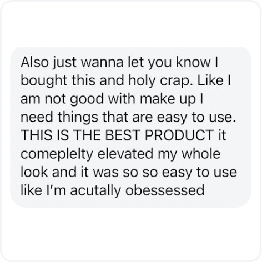This screenshot has width=262, height=262.
Task: Click the capitalized word "BEST"
Action: pyautogui.click(x=122, y=135)
